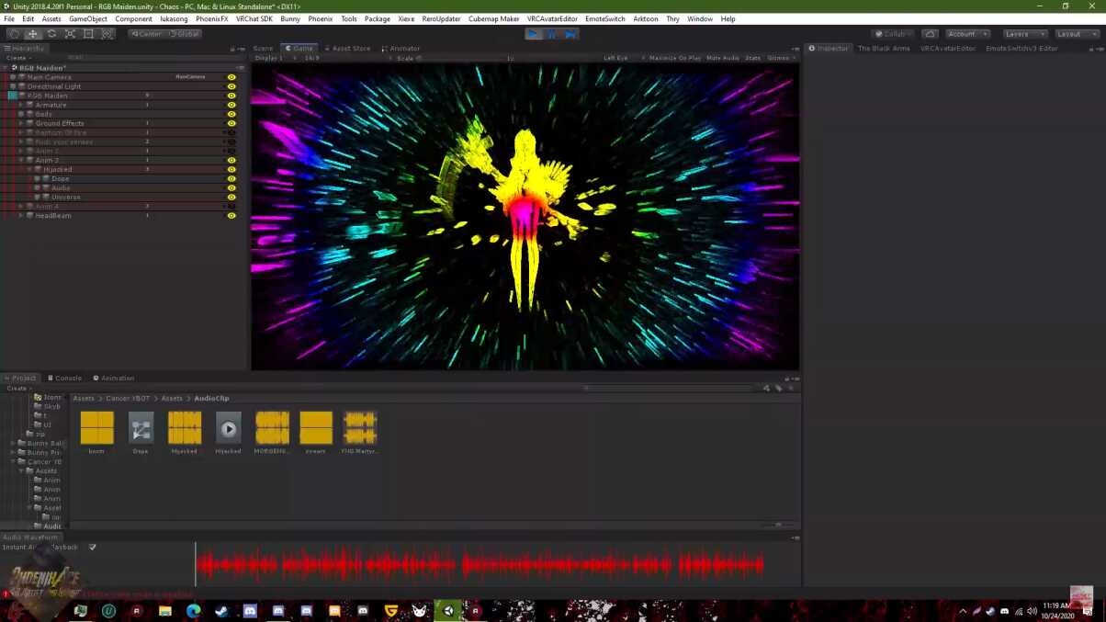This screenshot has height=622, width=1106.
Task: Select the Hijacked audio clip thumbnail
Action: (184, 428)
